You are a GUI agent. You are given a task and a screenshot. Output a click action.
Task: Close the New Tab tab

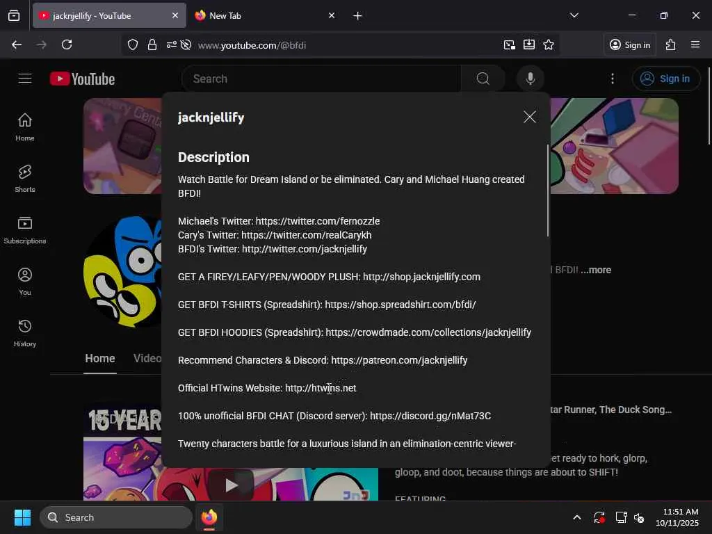click(x=332, y=15)
